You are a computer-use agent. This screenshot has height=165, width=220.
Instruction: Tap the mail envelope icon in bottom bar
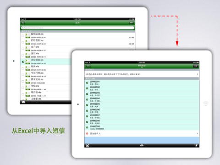point(23,102)
